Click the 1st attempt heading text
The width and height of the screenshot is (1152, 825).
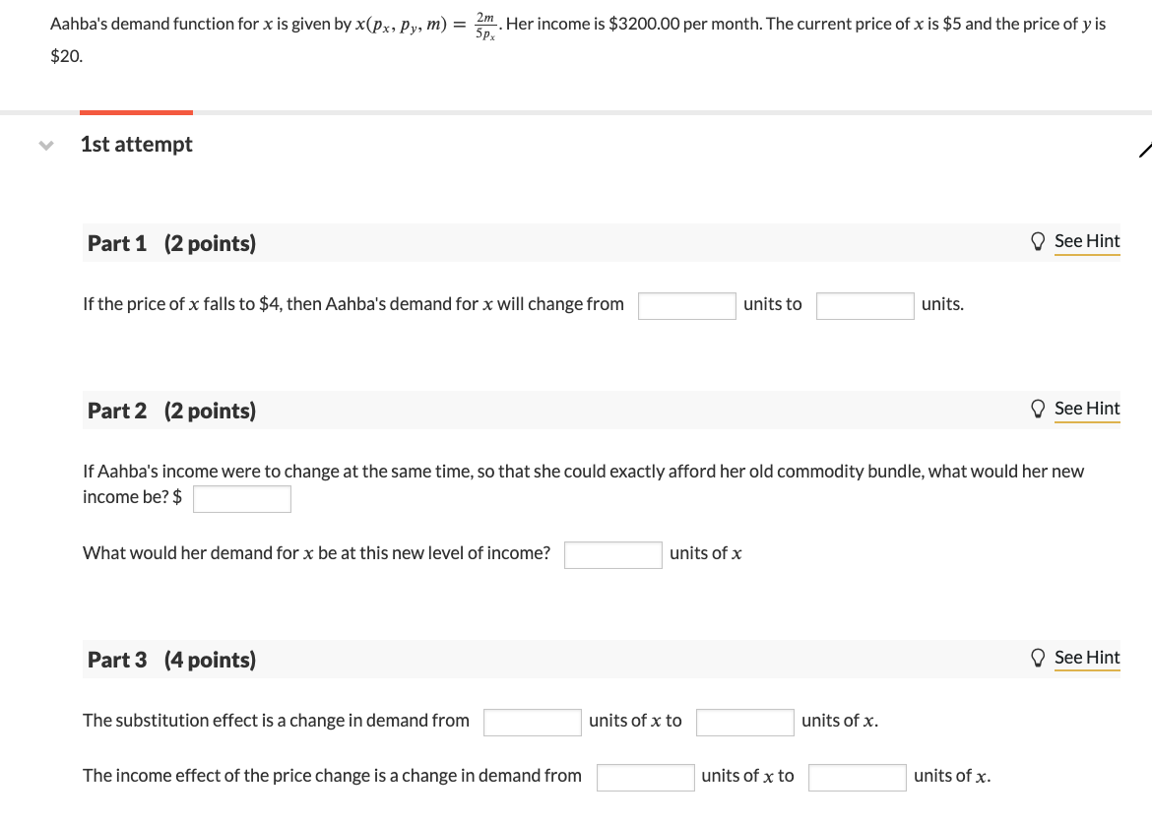pyautogui.click(x=136, y=144)
